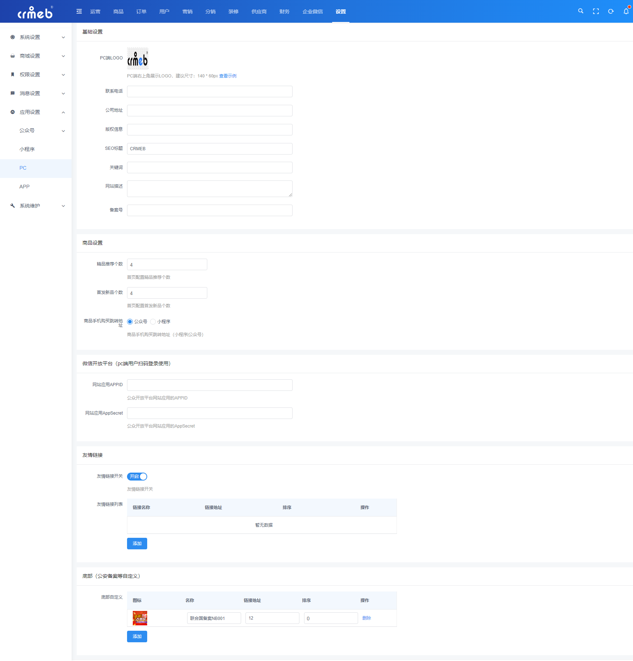Click the refresh icon in top bar
The height and width of the screenshot is (661, 633).
[611, 11]
